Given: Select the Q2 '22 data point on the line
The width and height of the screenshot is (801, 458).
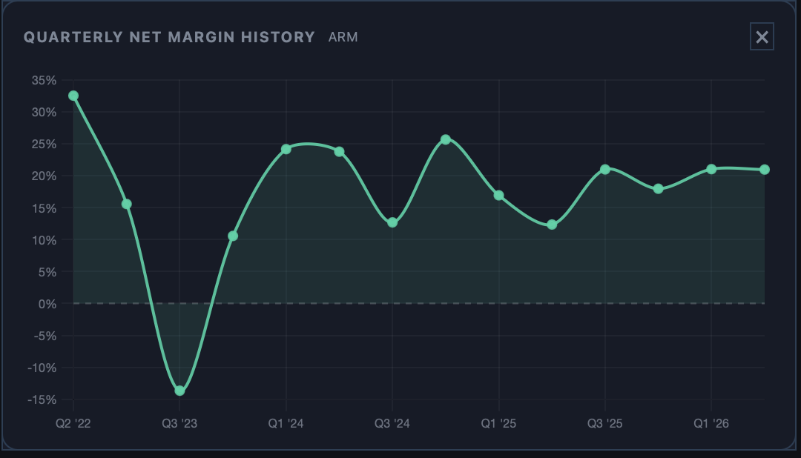Looking at the screenshot, I should 73,96.
